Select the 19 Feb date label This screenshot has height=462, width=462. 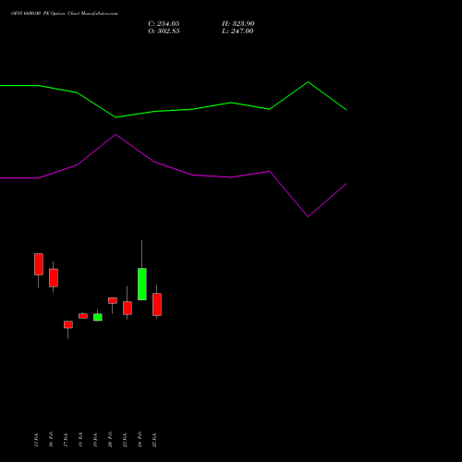(95, 440)
